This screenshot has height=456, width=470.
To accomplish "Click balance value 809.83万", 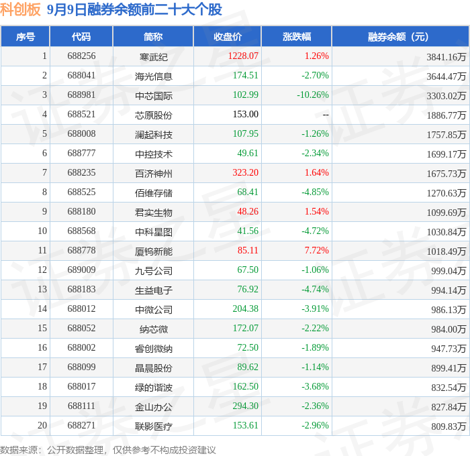I will pyautogui.click(x=449, y=426).
